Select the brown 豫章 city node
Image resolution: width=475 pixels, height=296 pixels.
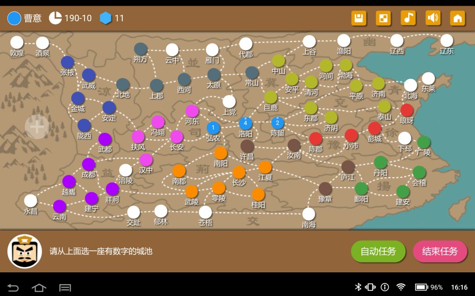pos(325,189)
